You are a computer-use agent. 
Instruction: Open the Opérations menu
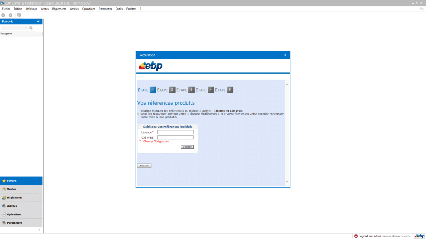tap(89, 9)
